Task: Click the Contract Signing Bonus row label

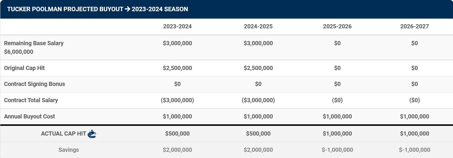Action: pos(35,84)
